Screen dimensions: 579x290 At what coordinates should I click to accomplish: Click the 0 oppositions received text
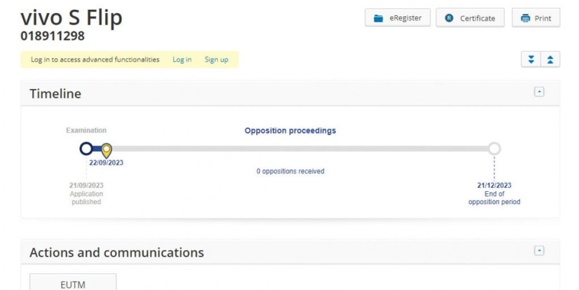290,171
